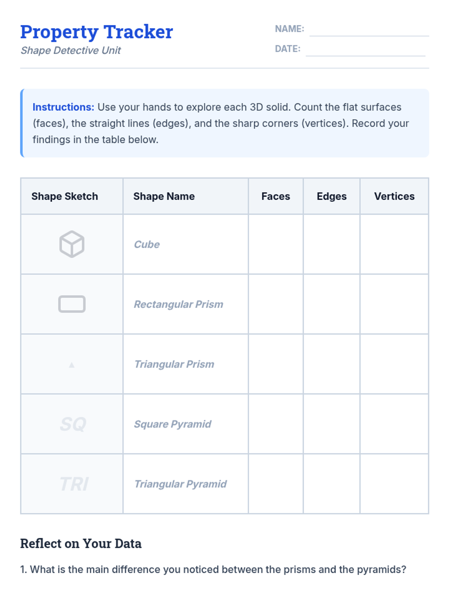The width and height of the screenshot is (449, 599).
Task: Click the Reflect on Your Data heading
Action: click(81, 544)
